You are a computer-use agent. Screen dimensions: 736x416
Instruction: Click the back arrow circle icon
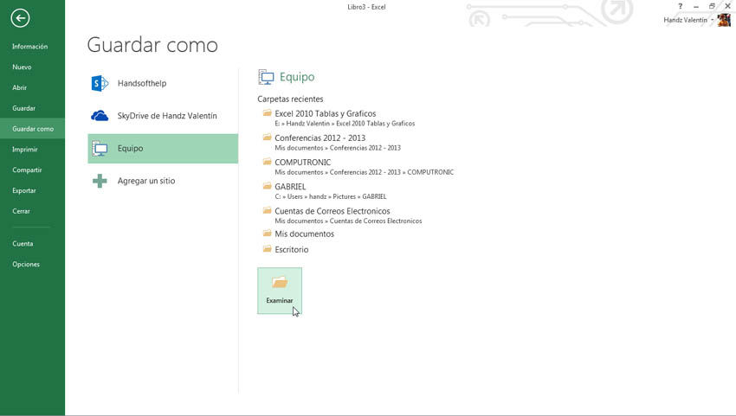(20, 18)
